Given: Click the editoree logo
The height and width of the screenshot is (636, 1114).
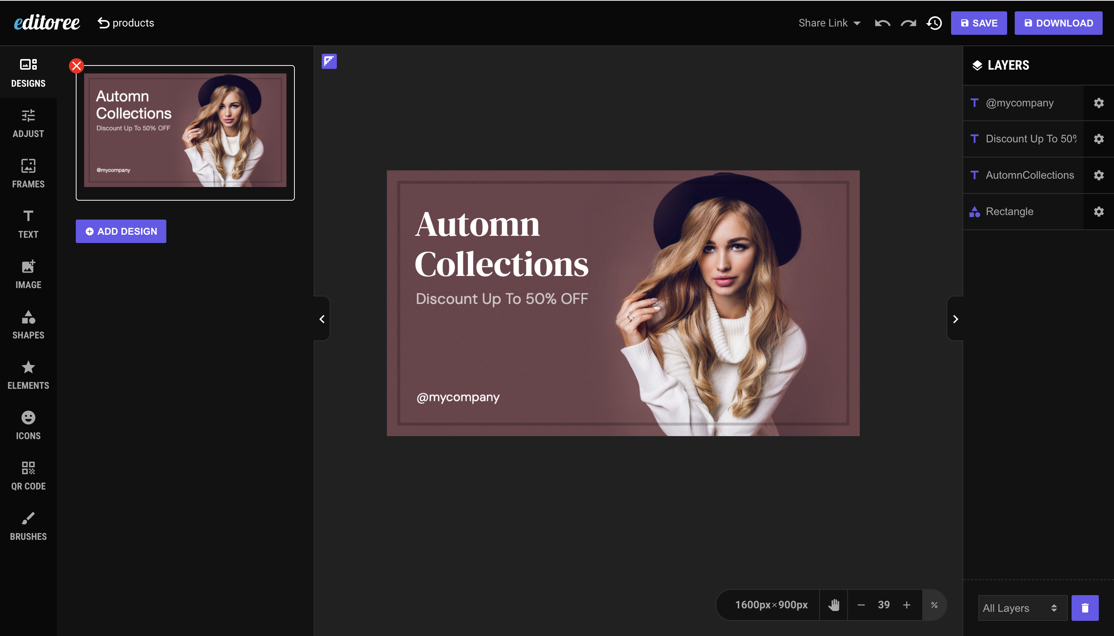Looking at the screenshot, I should click(x=47, y=23).
